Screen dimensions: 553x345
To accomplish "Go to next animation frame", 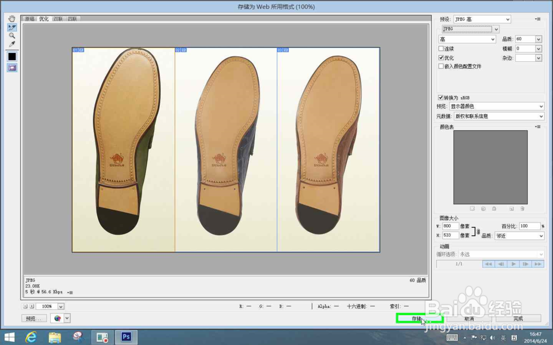I will coord(525,264).
